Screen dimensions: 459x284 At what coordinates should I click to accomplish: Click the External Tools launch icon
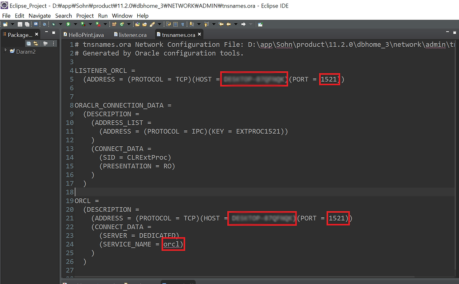(x=98, y=24)
